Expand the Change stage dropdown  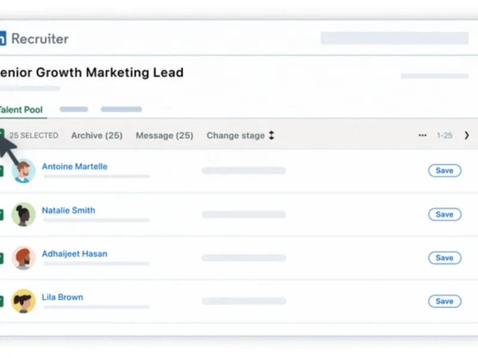click(x=240, y=135)
